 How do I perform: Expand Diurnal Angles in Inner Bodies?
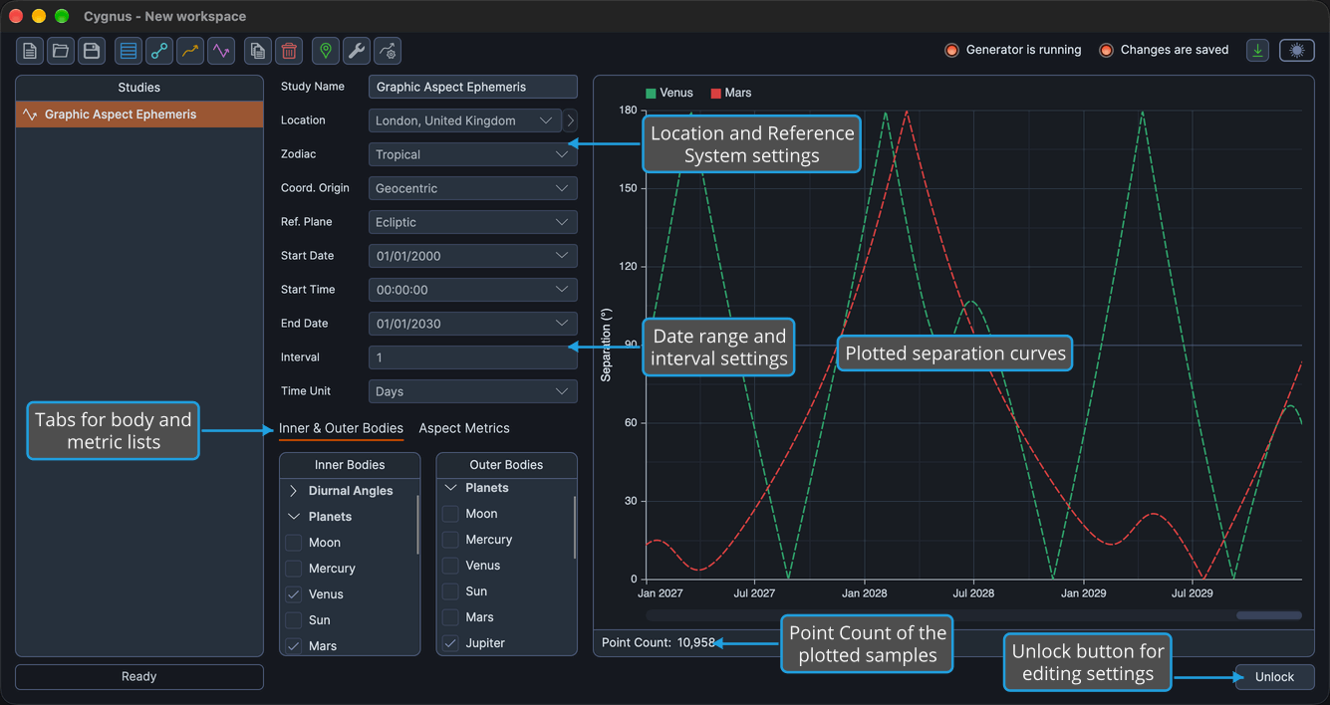pos(293,491)
